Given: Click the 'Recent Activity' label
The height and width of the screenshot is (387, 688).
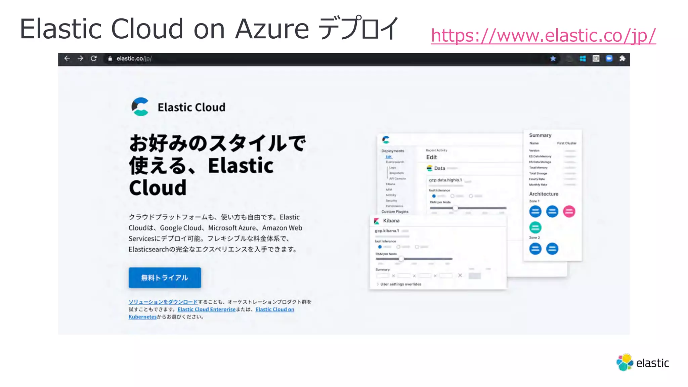Looking at the screenshot, I should [437, 150].
